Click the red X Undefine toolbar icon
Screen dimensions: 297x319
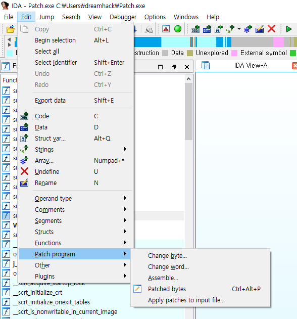click(271, 29)
